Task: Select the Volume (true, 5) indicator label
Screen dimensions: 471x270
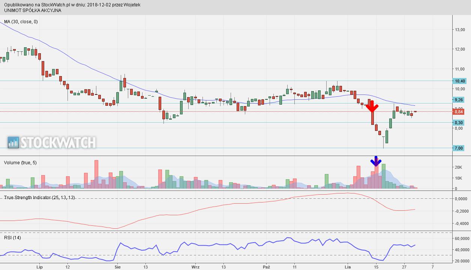Action: click(x=20, y=163)
